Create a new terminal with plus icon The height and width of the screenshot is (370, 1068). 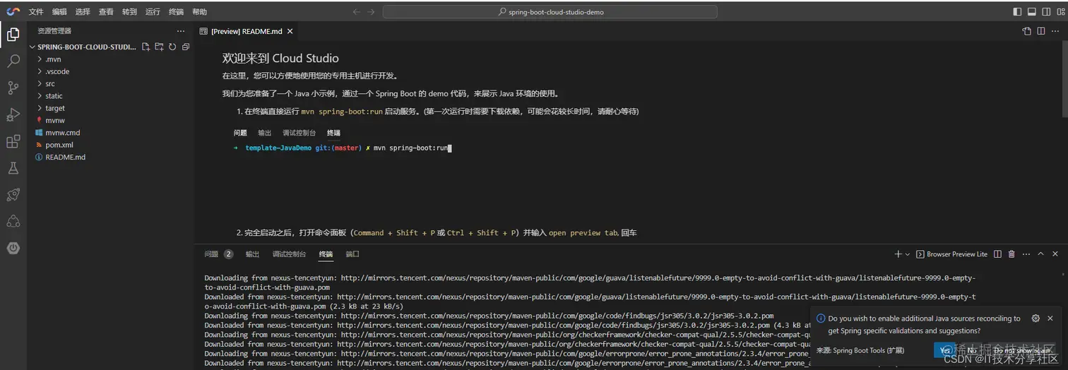(898, 254)
